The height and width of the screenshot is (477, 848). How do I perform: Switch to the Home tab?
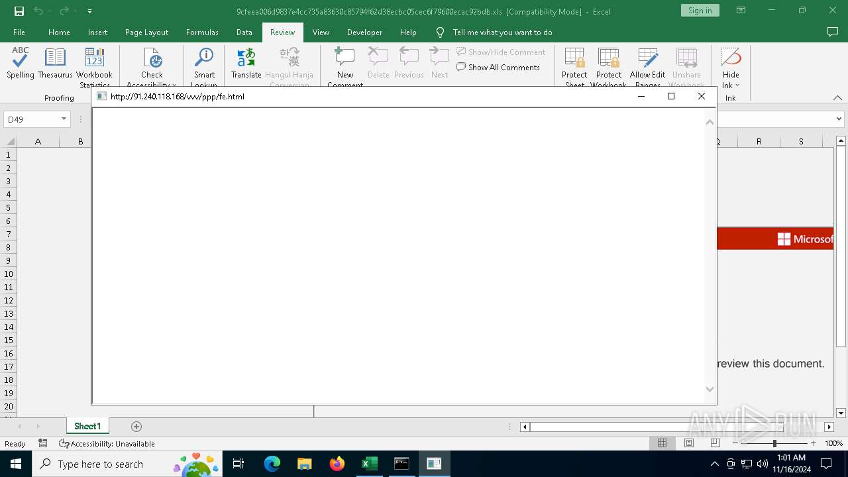59,32
